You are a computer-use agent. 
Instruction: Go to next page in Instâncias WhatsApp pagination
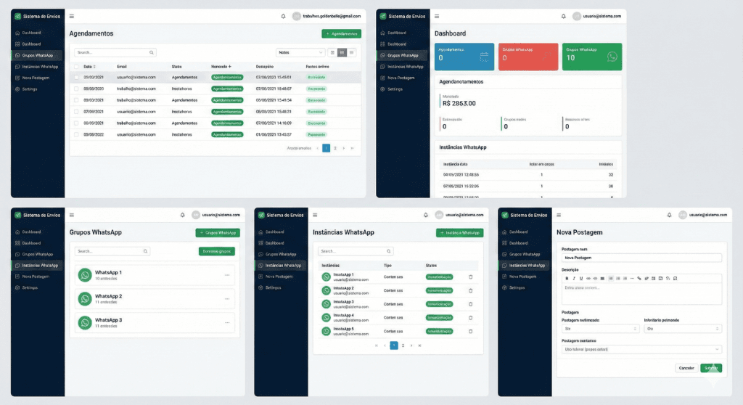[x=411, y=345]
